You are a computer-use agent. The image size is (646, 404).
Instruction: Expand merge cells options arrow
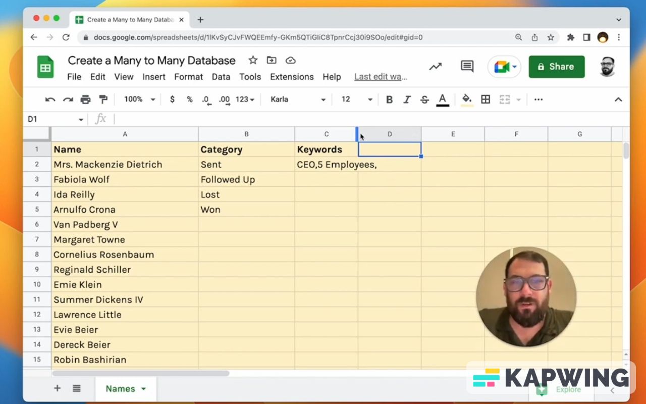click(518, 99)
